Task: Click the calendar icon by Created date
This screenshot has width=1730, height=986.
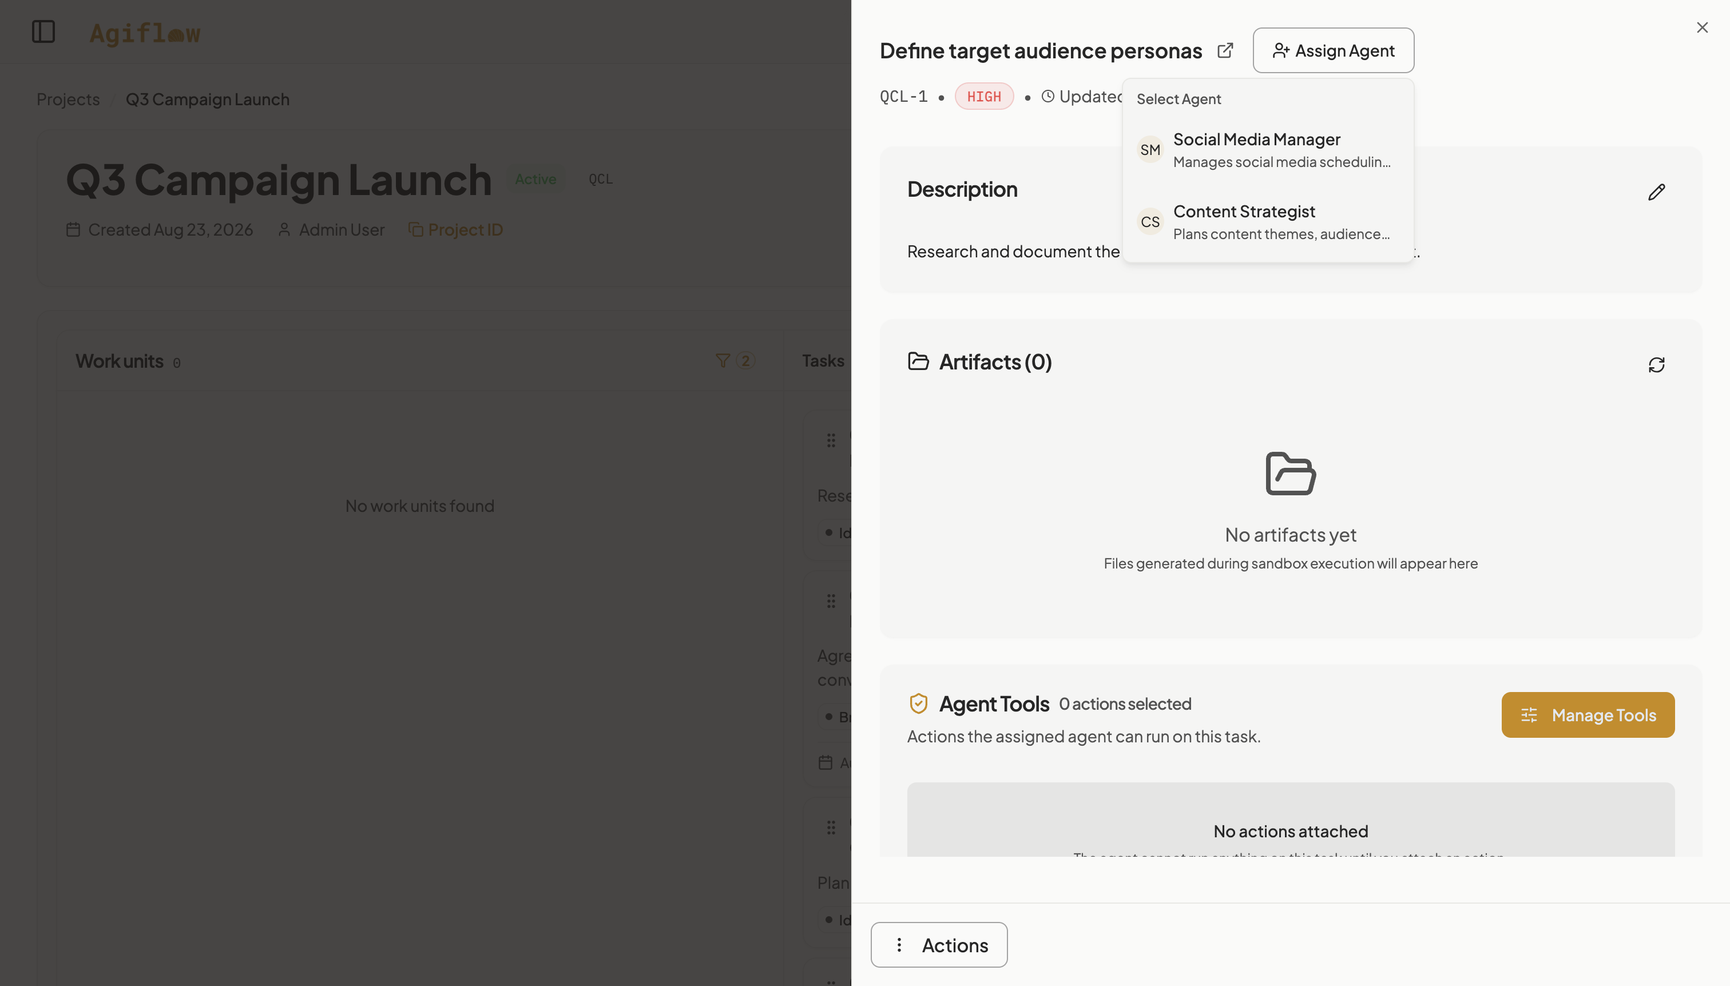Action: pyautogui.click(x=73, y=230)
